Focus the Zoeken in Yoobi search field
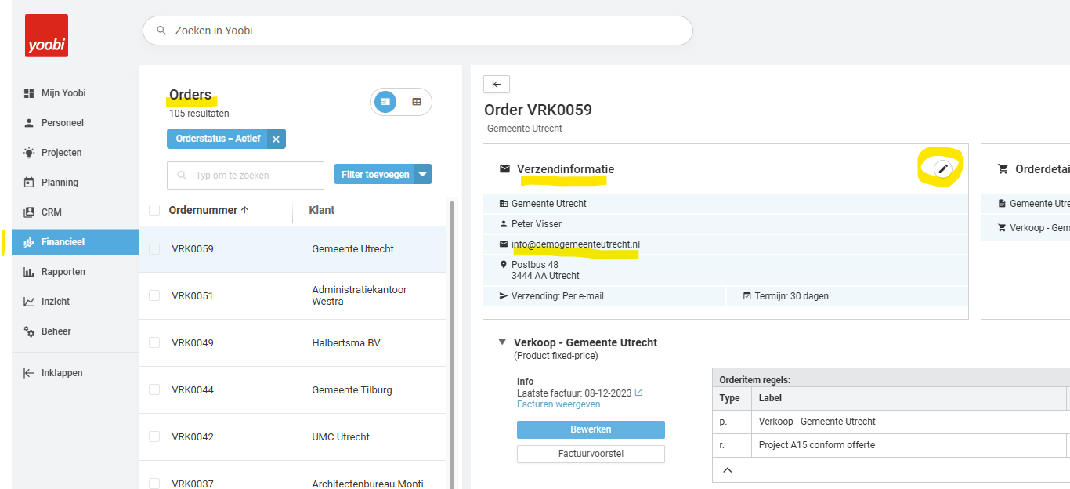The width and height of the screenshot is (1070, 489). coord(418,31)
